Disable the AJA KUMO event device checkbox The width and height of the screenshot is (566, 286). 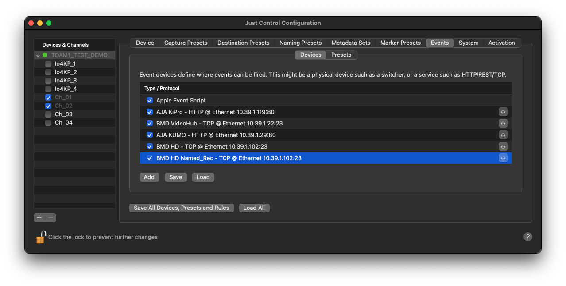pos(150,135)
